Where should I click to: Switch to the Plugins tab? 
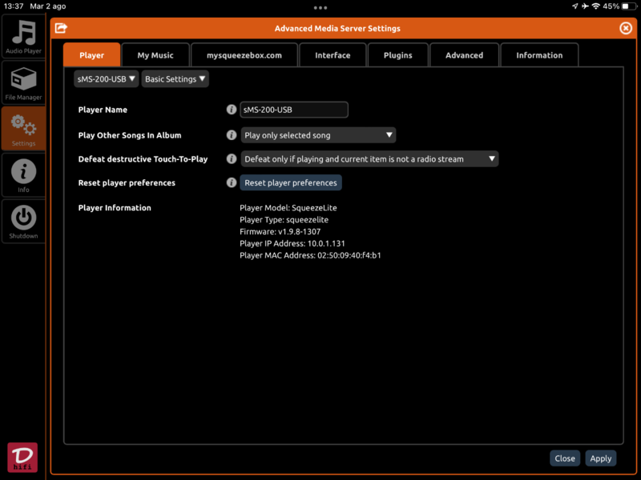click(397, 55)
